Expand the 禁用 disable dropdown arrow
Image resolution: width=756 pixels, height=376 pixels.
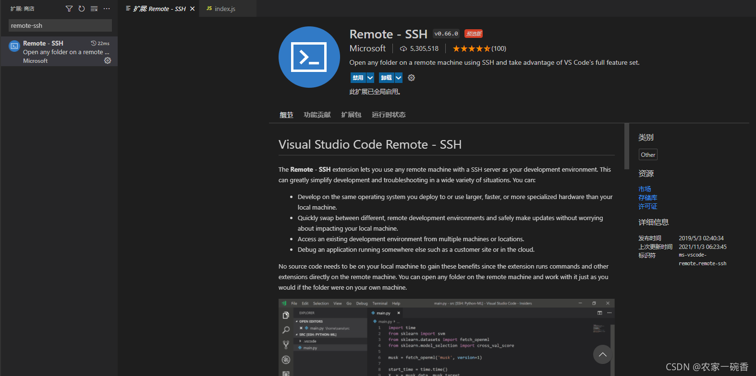pyautogui.click(x=370, y=78)
